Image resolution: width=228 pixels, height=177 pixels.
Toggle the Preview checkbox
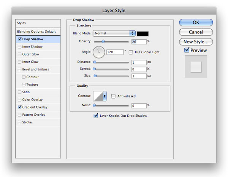(x=187, y=50)
